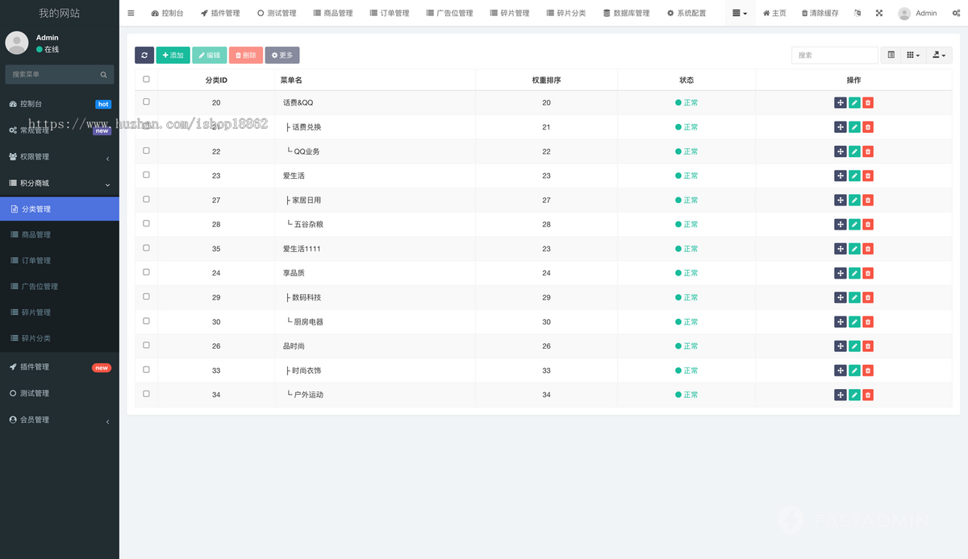Click the 正常 status of 话费&QQ row
This screenshot has width=968, height=559.
click(686, 102)
